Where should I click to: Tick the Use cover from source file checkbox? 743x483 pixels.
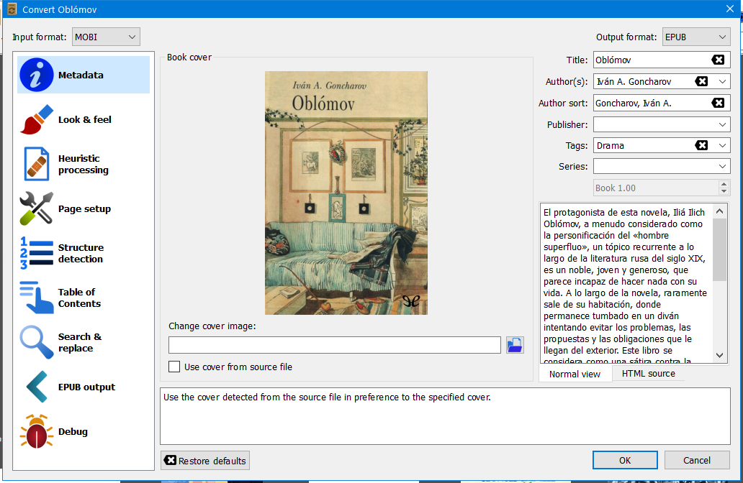[174, 367]
